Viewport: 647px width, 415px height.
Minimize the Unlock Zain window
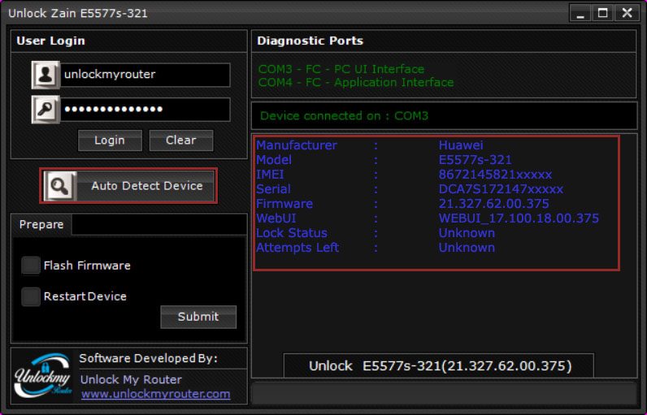tap(580, 13)
